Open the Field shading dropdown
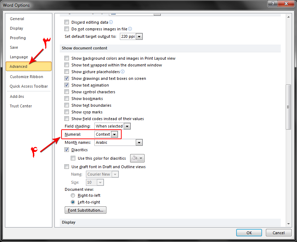 click(x=127, y=126)
